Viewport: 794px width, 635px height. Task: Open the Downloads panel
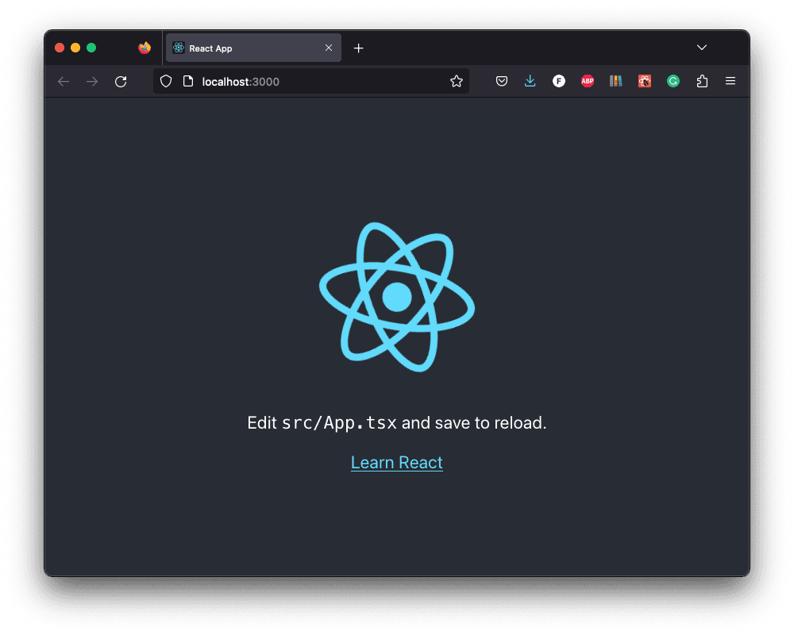pos(530,81)
